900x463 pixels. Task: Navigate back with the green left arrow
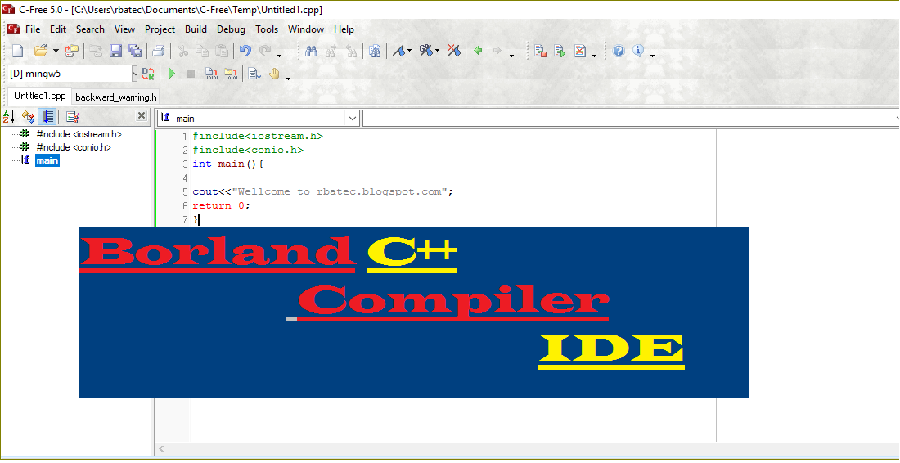[x=478, y=51]
